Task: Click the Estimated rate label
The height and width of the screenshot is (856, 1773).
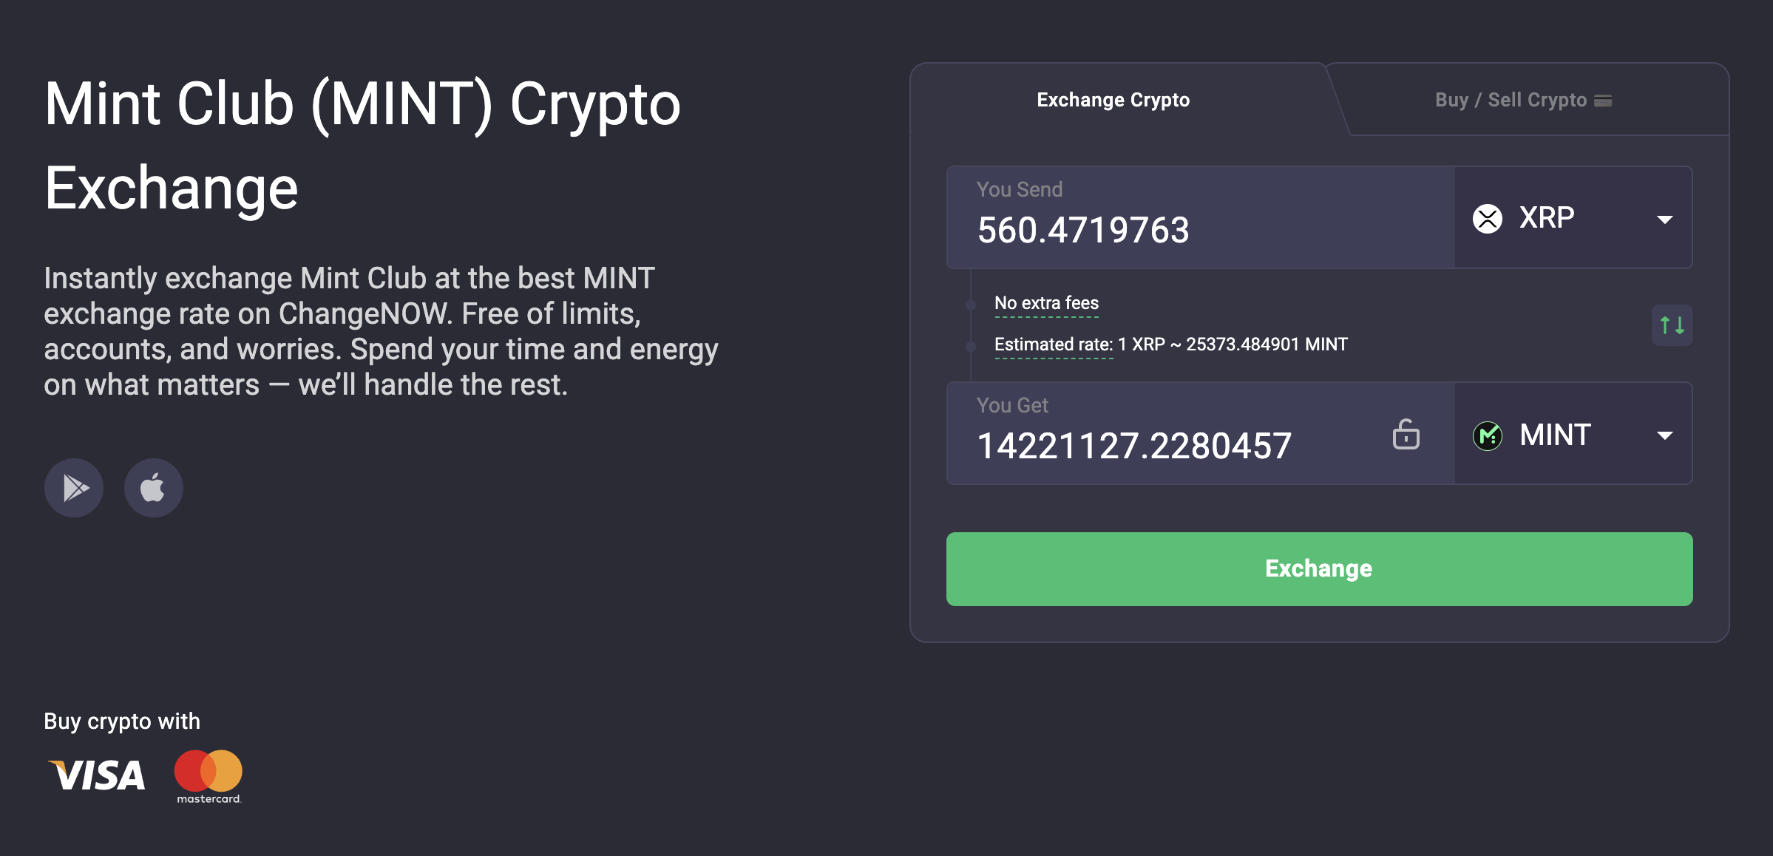Action: (1054, 344)
